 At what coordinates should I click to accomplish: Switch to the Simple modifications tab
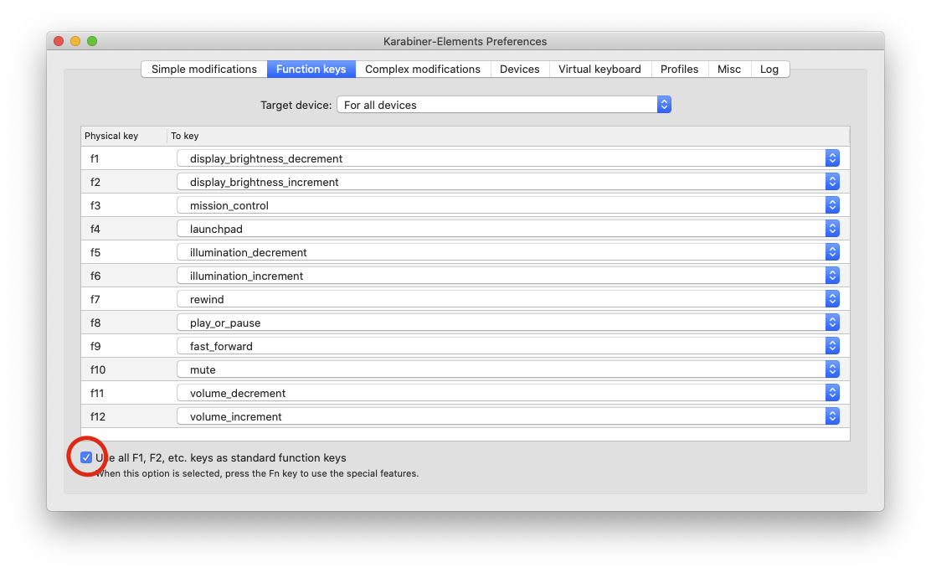204,70
